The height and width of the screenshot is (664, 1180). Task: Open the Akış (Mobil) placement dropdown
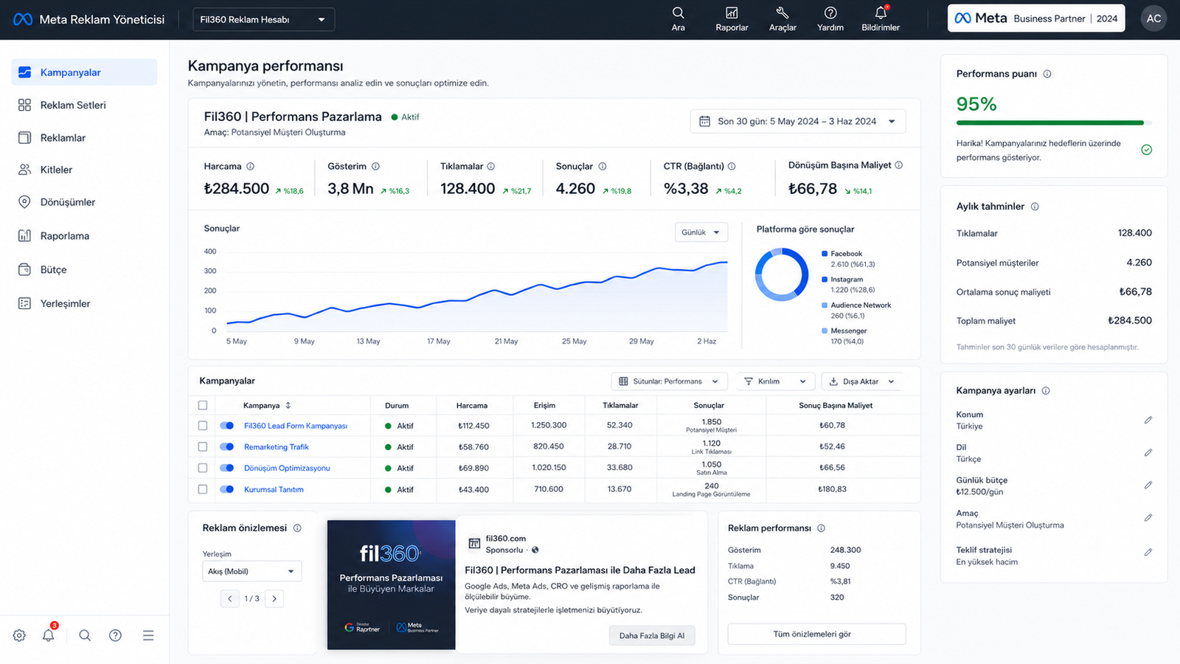251,571
